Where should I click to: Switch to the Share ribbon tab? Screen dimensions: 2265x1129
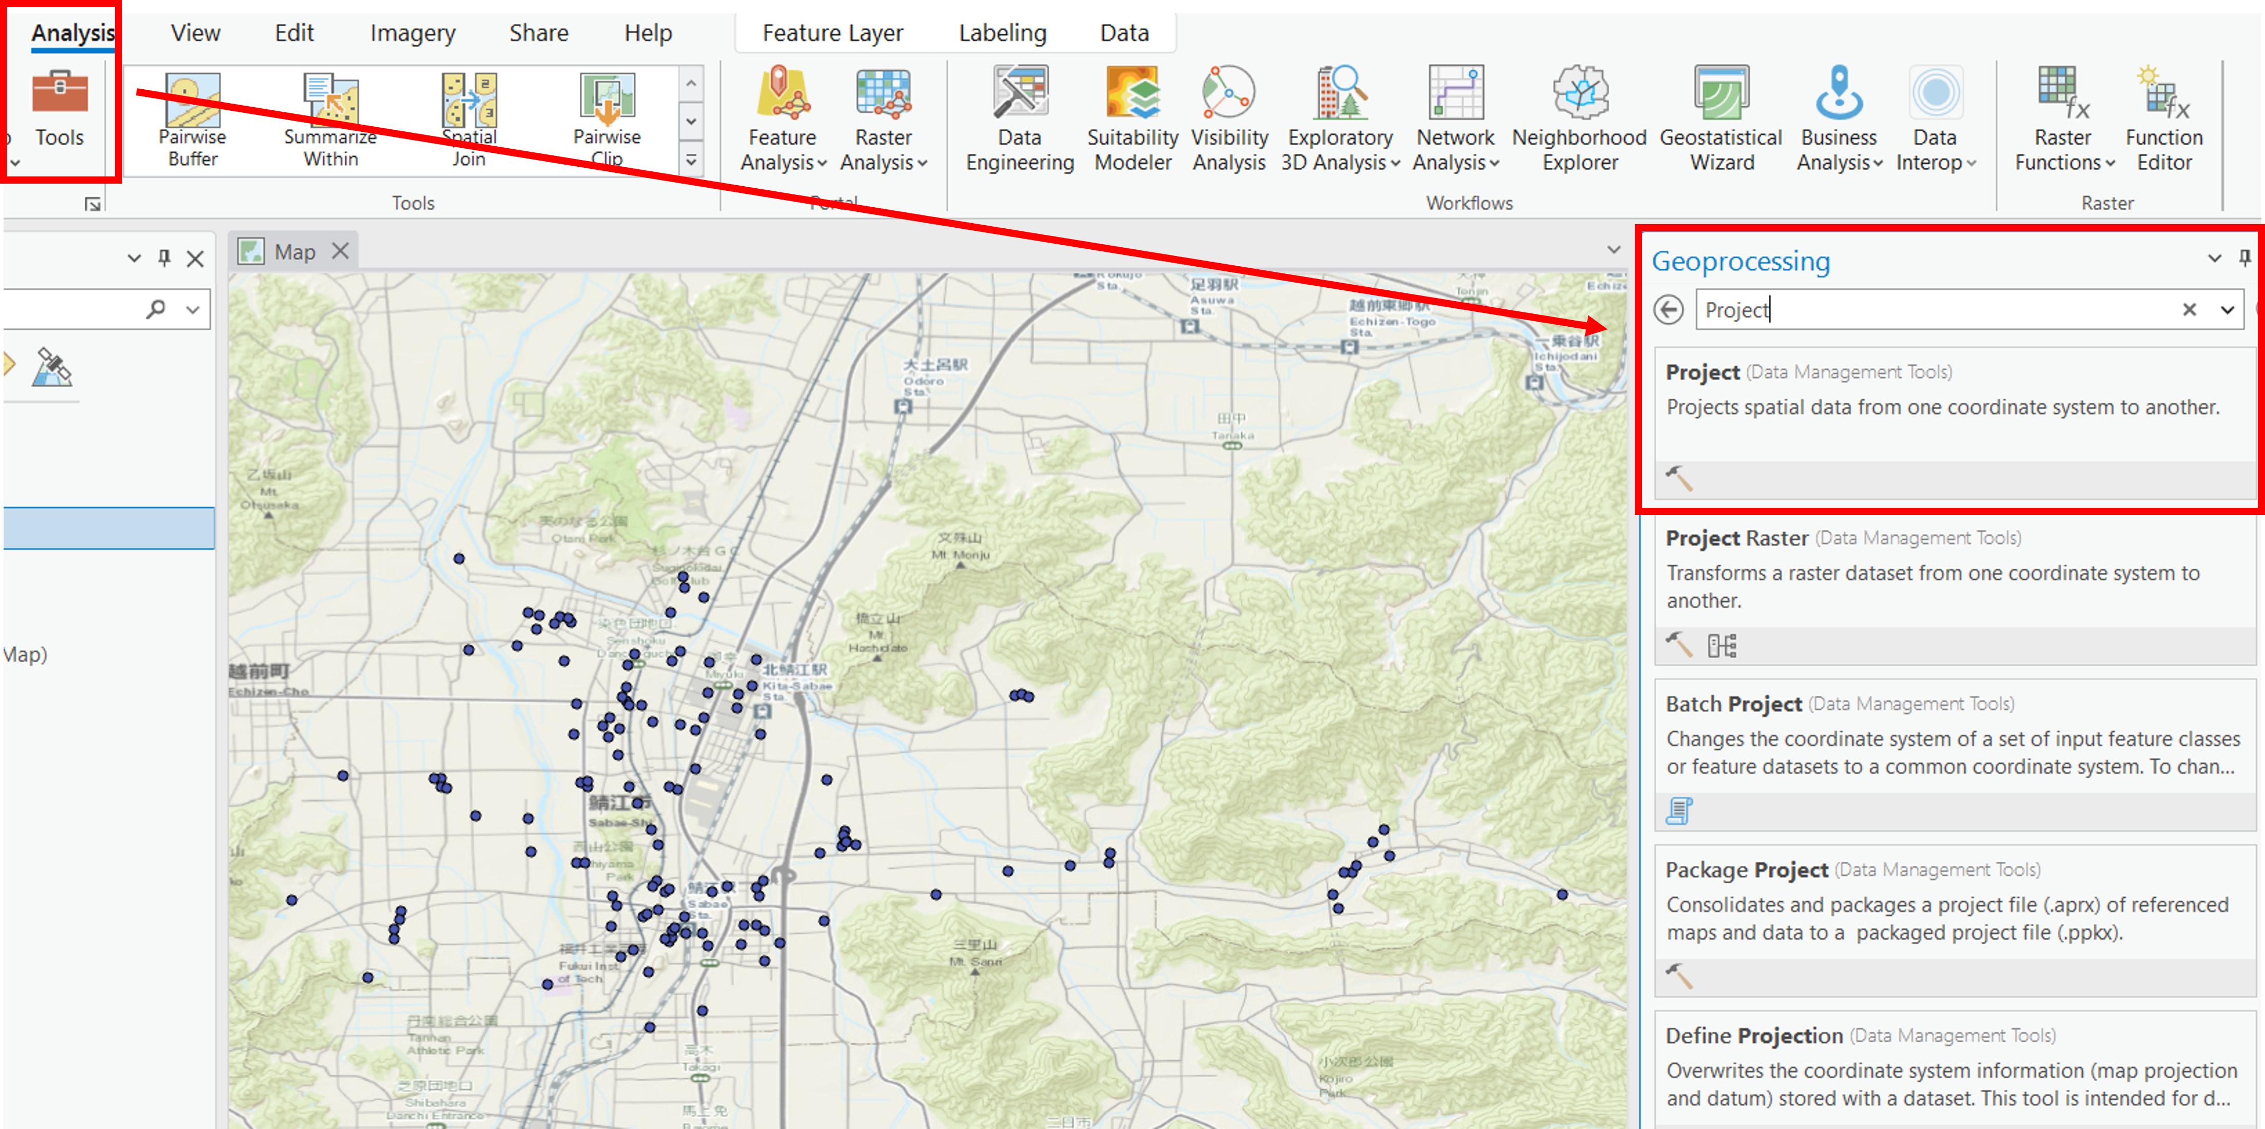539,32
